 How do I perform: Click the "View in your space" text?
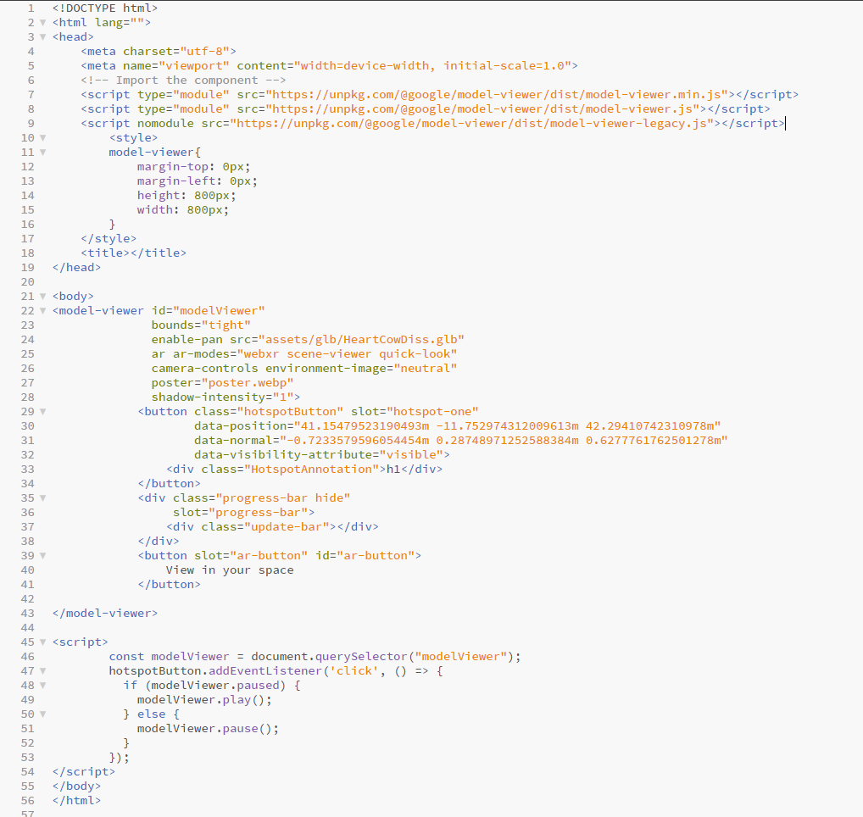coord(230,570)
